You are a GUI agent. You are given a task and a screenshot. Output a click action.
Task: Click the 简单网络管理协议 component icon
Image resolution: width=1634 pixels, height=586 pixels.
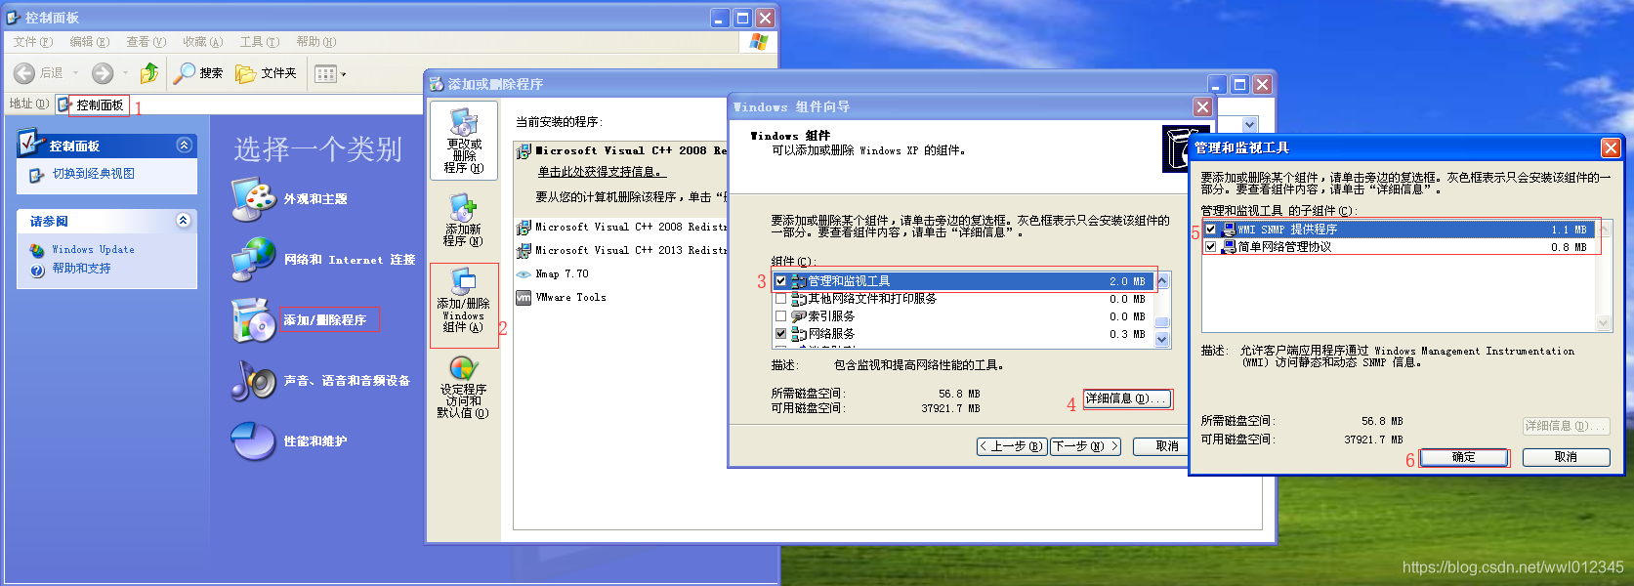pyautogui.click(x=1229, y=247)
